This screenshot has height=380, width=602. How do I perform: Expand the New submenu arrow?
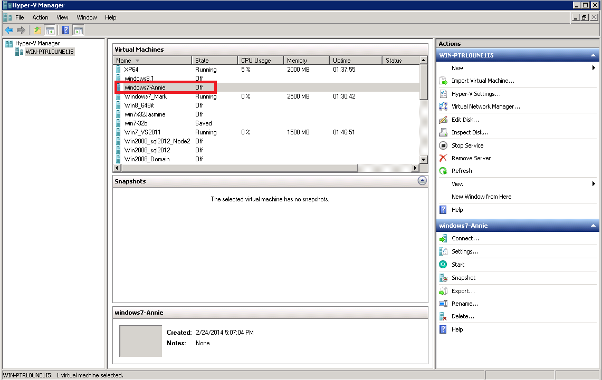click(x=594, y=68)
